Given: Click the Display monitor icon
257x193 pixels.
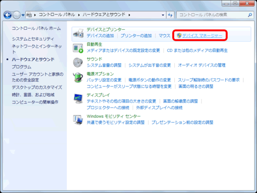Looking at the screenshot, I should (78, 99).
